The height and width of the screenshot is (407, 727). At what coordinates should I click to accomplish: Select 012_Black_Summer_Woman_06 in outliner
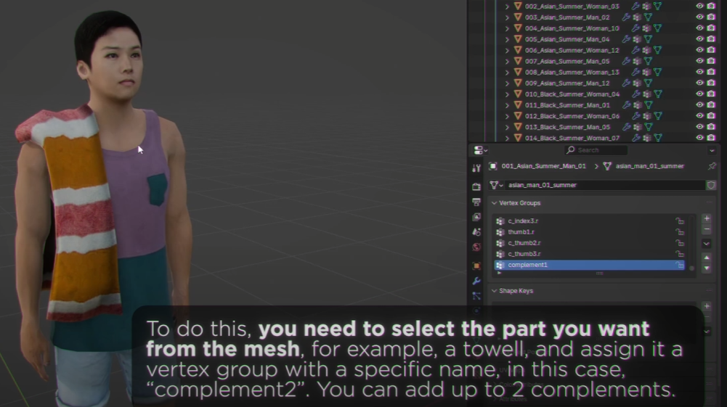(572, 116)
